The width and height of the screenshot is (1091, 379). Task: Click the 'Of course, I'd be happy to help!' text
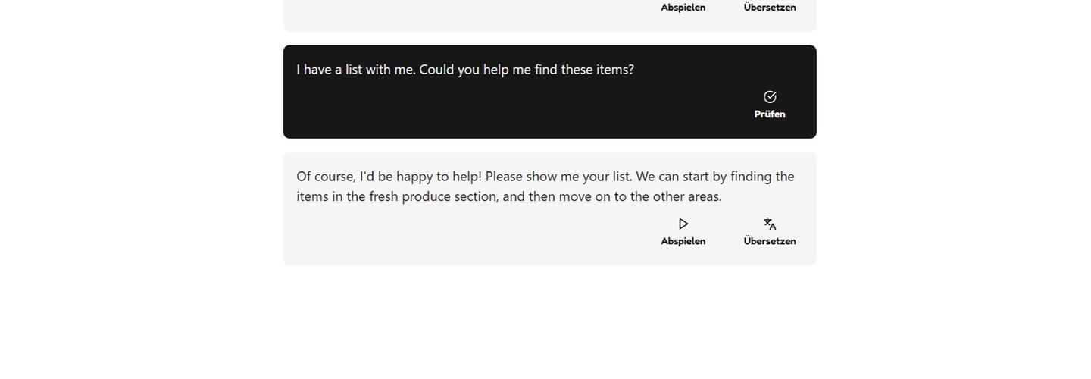[389, 177]
